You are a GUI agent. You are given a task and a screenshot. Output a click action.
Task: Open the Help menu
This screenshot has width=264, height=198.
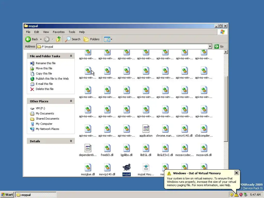tap(82, 32)
